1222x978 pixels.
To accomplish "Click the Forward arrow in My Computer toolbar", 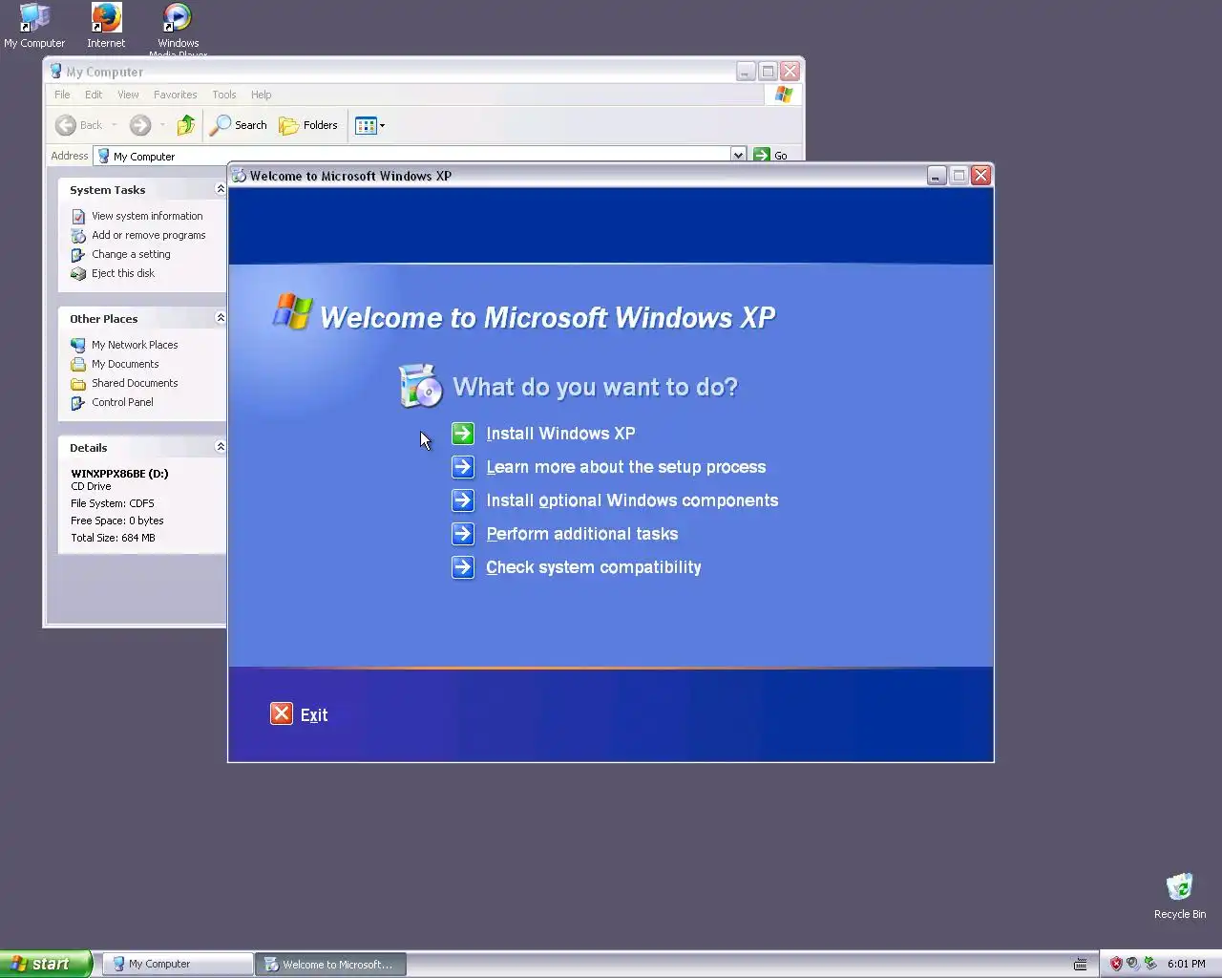I will click(x=140, y=125).
